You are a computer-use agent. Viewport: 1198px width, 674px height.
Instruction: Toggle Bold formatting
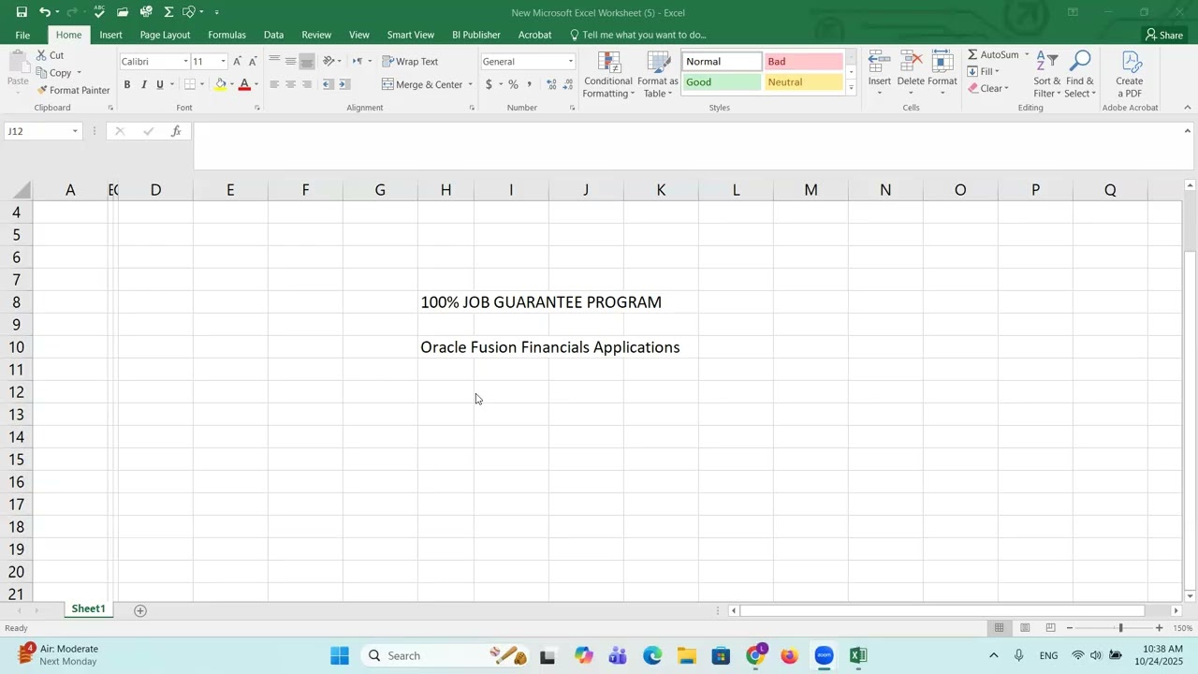127,84
